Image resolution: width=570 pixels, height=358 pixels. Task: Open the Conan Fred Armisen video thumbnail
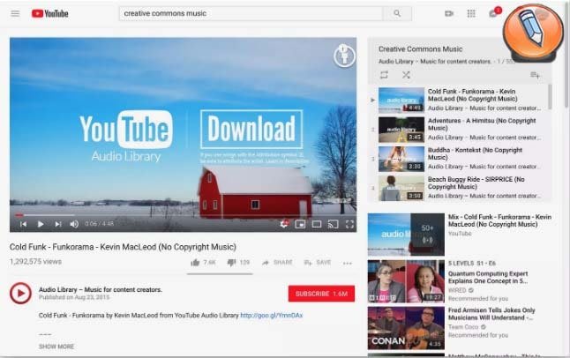406,328
